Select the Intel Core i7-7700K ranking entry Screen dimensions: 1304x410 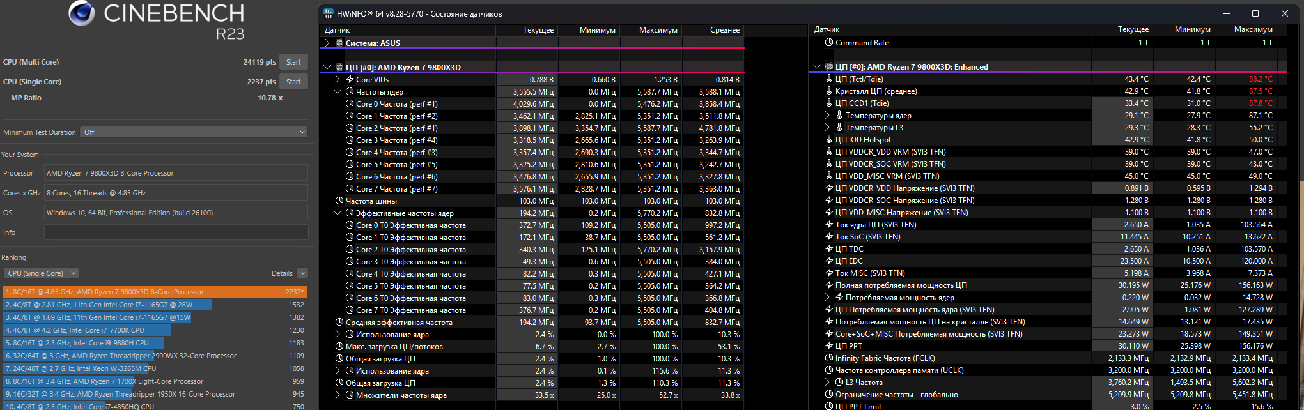click(155, 330)
